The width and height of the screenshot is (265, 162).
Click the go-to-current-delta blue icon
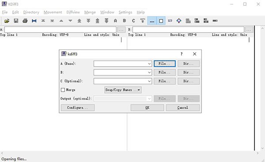(34, 21)
